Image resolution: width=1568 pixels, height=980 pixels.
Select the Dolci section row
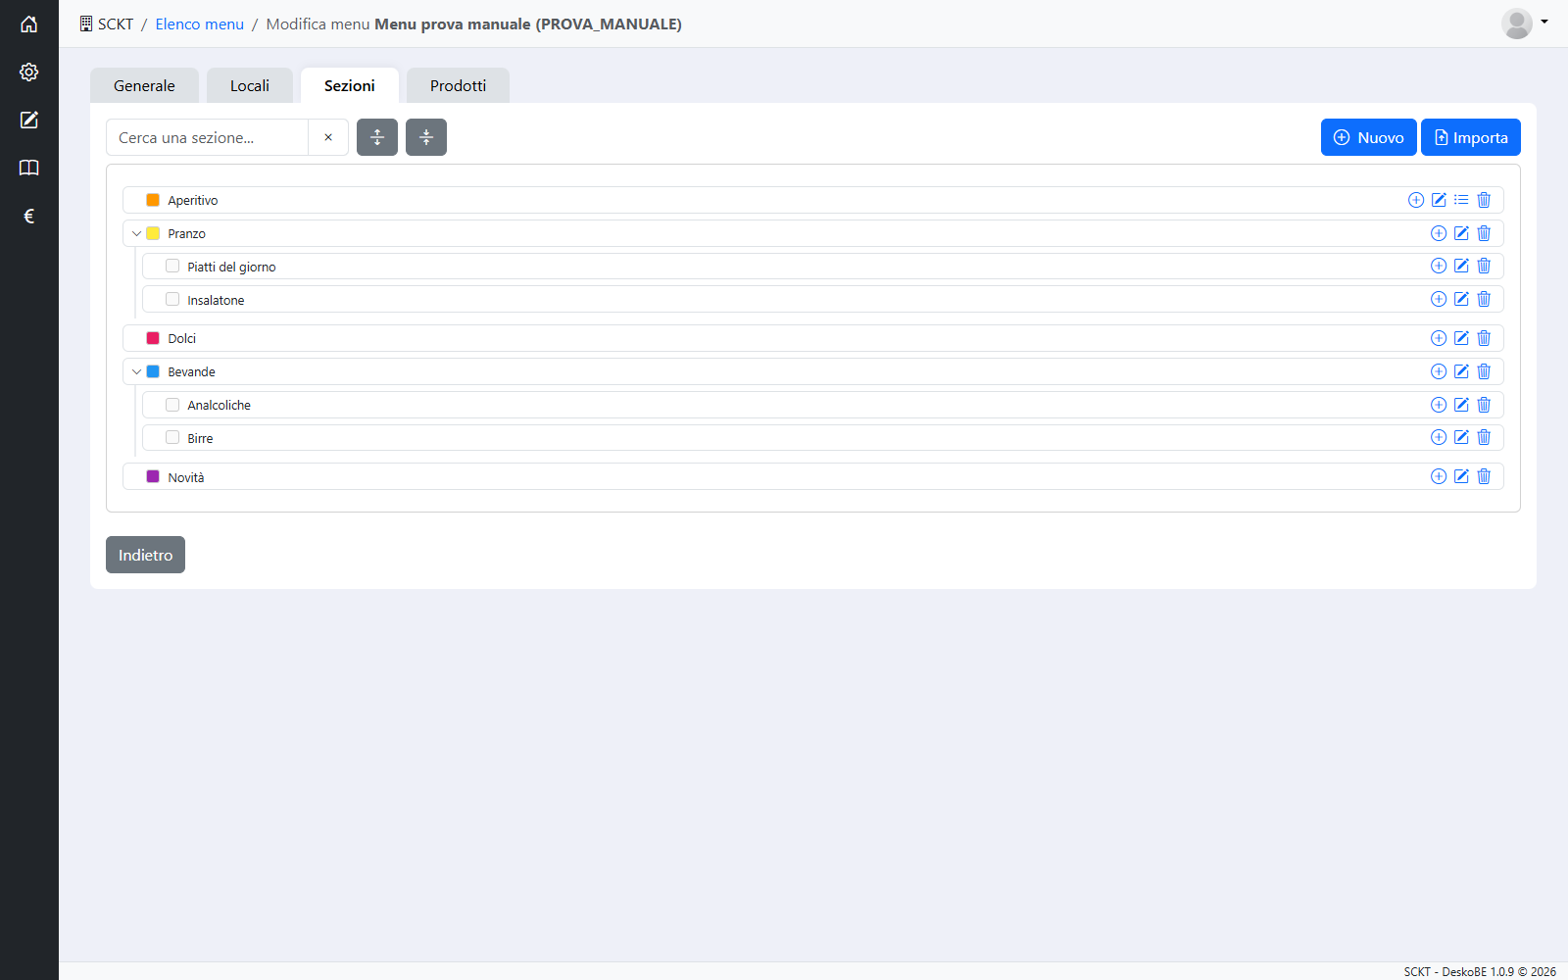813,338
